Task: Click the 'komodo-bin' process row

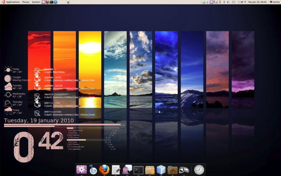Action: point(90,147)
